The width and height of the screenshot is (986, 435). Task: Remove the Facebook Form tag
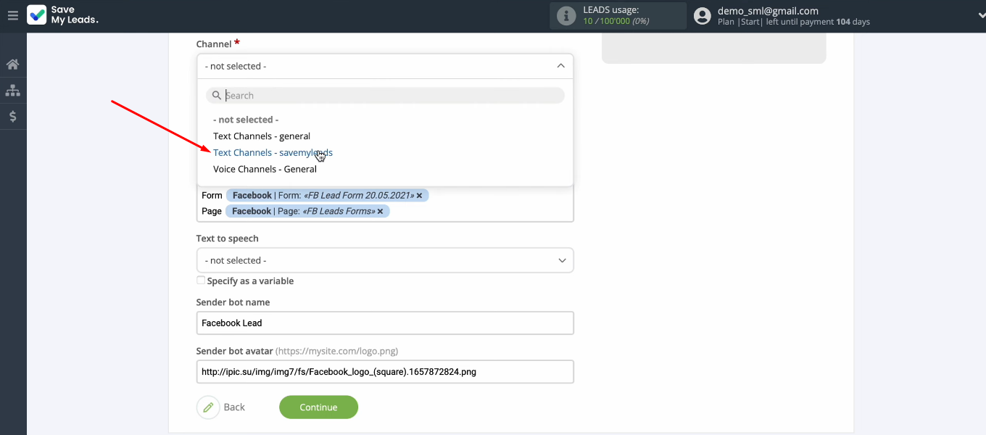tap(419, 196)
